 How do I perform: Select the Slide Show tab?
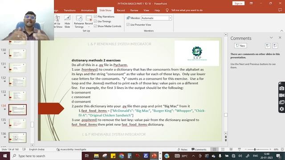pos(106,10)
